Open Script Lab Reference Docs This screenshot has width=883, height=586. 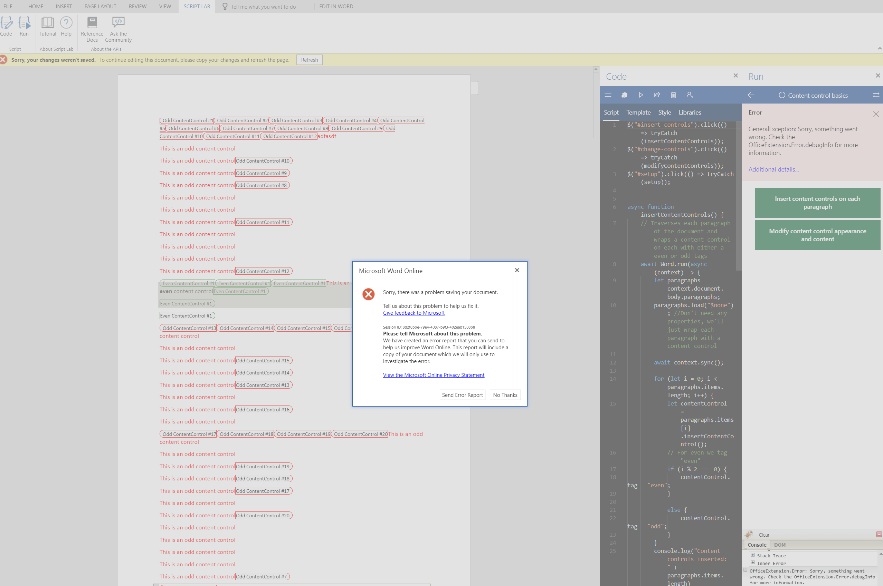click(92, 28)
